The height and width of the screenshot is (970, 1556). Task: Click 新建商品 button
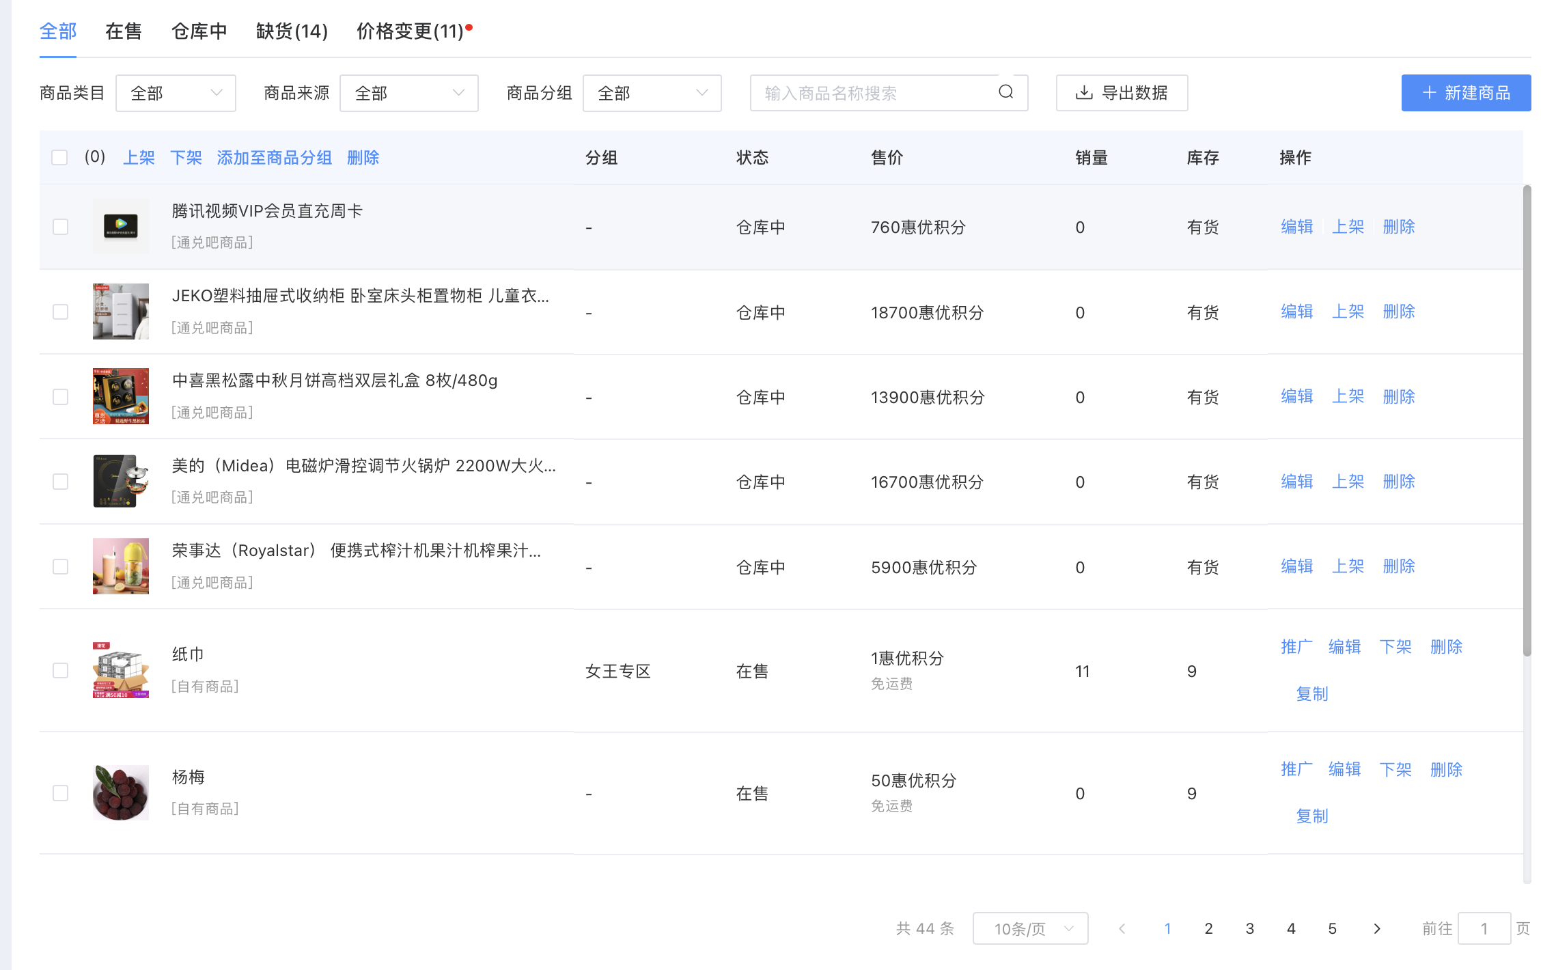pyautogui.click(x=1466, y=93)
